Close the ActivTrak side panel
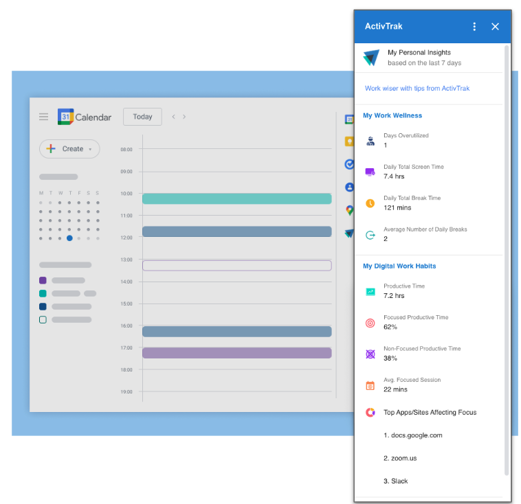The image size is (521, 504). coord(495,27)
